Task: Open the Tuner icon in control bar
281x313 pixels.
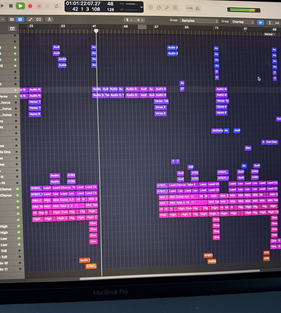Action: 159,8
